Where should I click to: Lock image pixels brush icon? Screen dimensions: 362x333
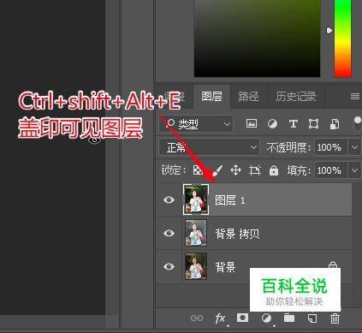click(217, 170)
